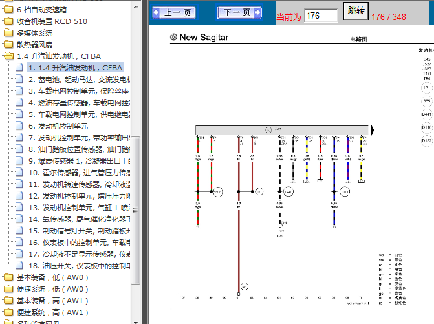Select page icon of 5. 车载电网控制单元, 供电继电器
This screenshot has width=434, height=324.
pos(19,114)
